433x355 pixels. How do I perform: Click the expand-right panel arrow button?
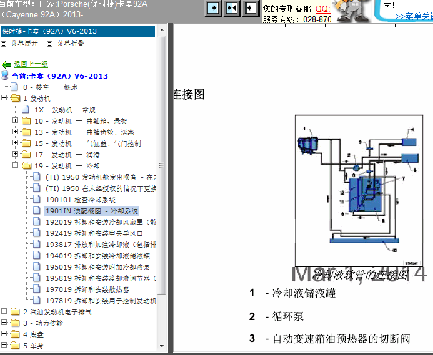click(213, 8)
